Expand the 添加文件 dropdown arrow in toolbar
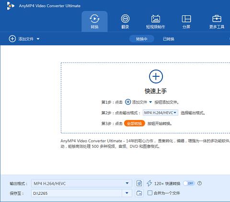 38,39
